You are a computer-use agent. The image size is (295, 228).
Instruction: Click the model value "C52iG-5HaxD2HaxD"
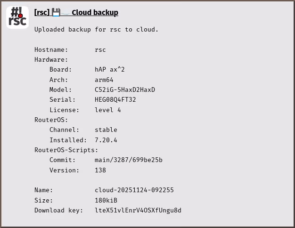coord(125,90)
